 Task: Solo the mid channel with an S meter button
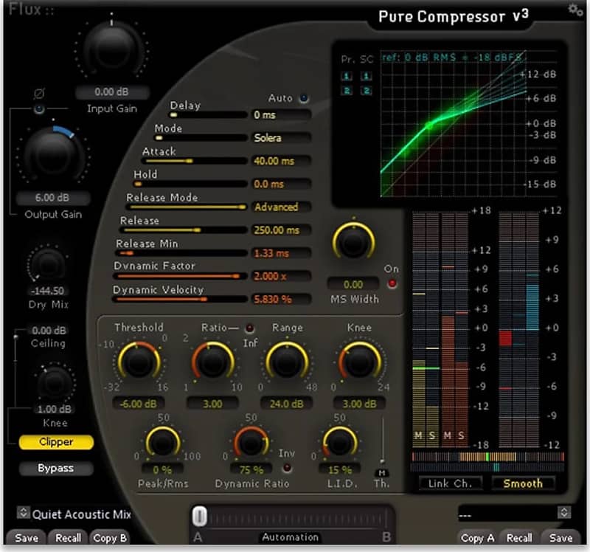click(x=431, y=435)
